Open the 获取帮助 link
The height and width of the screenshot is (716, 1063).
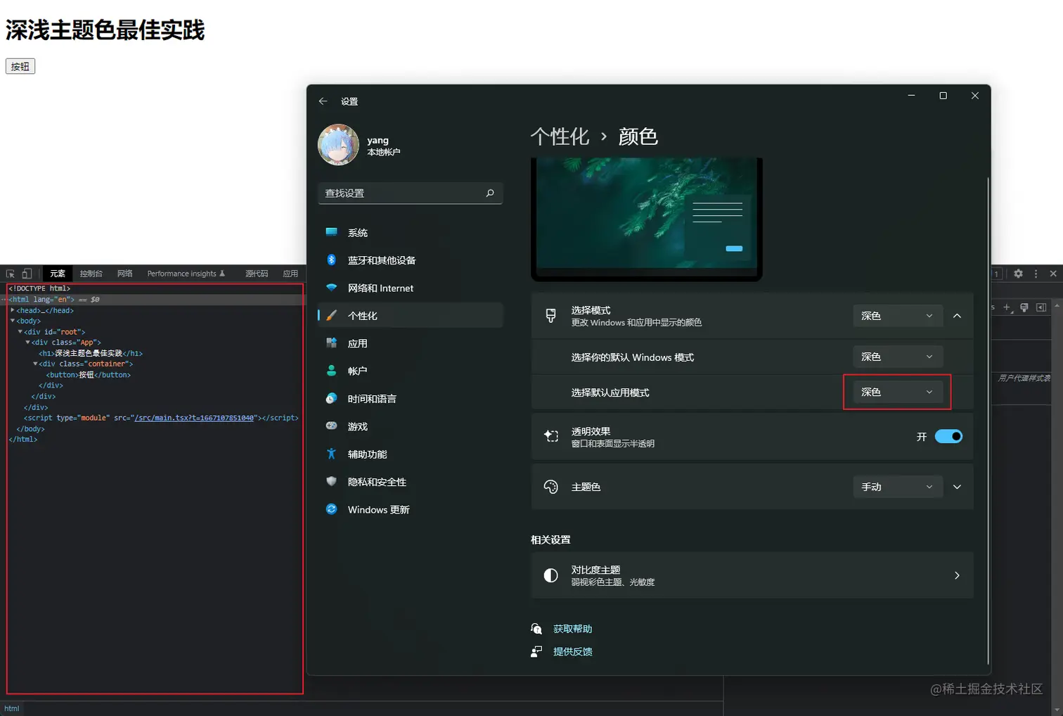(573, 629)
